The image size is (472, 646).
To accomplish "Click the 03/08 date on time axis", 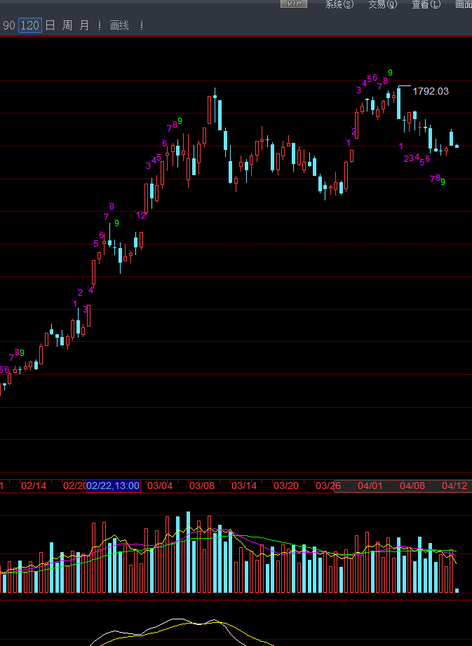I will pos(202,486).
